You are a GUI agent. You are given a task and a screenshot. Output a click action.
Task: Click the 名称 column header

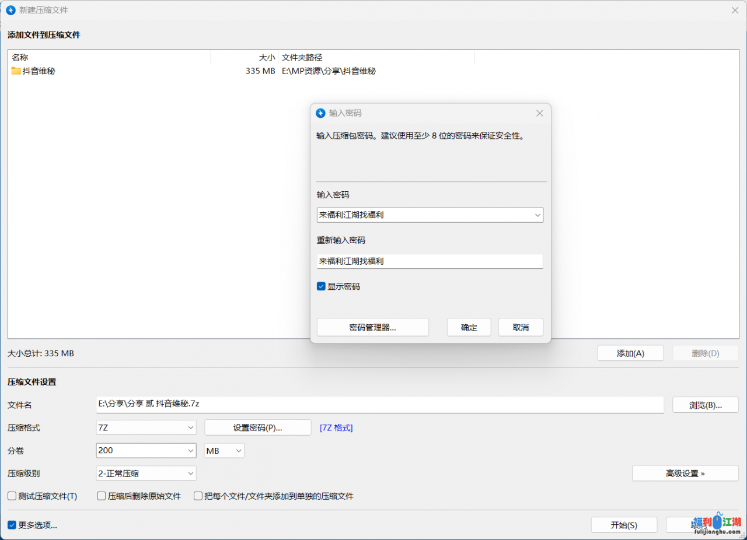[x=19, y=57]
